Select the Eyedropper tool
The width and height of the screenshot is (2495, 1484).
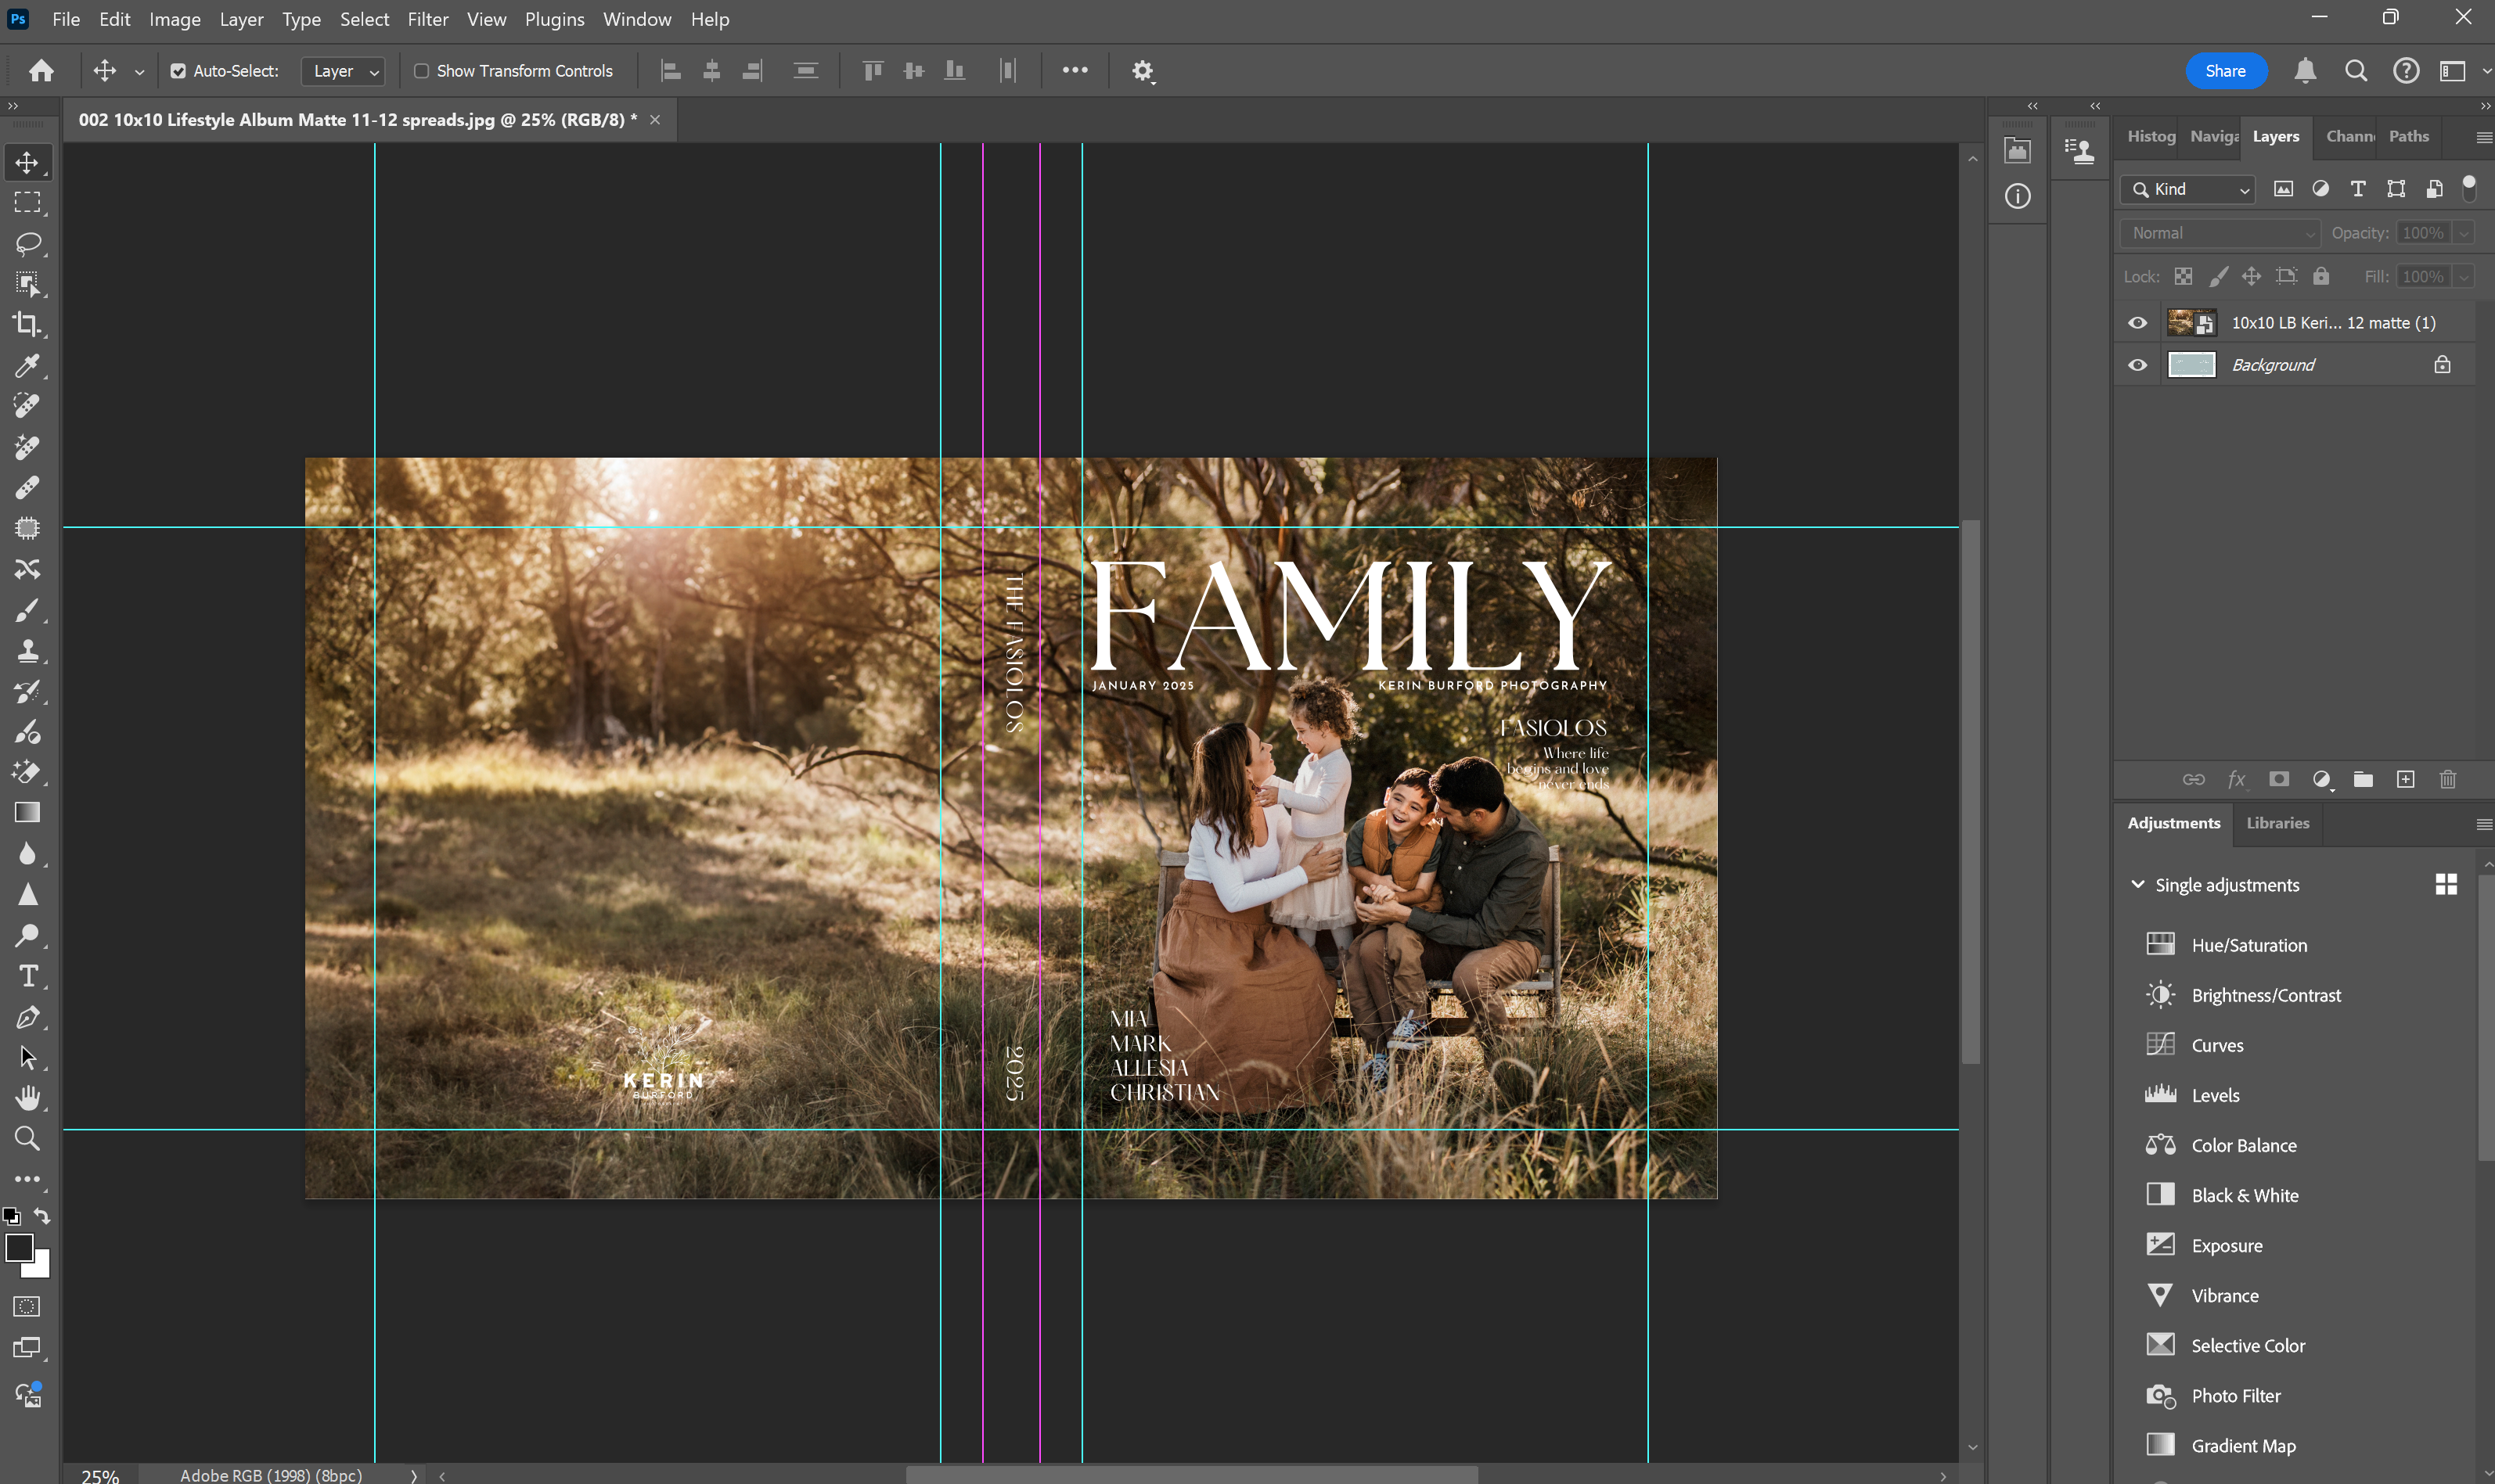click(x=27, y=365)
